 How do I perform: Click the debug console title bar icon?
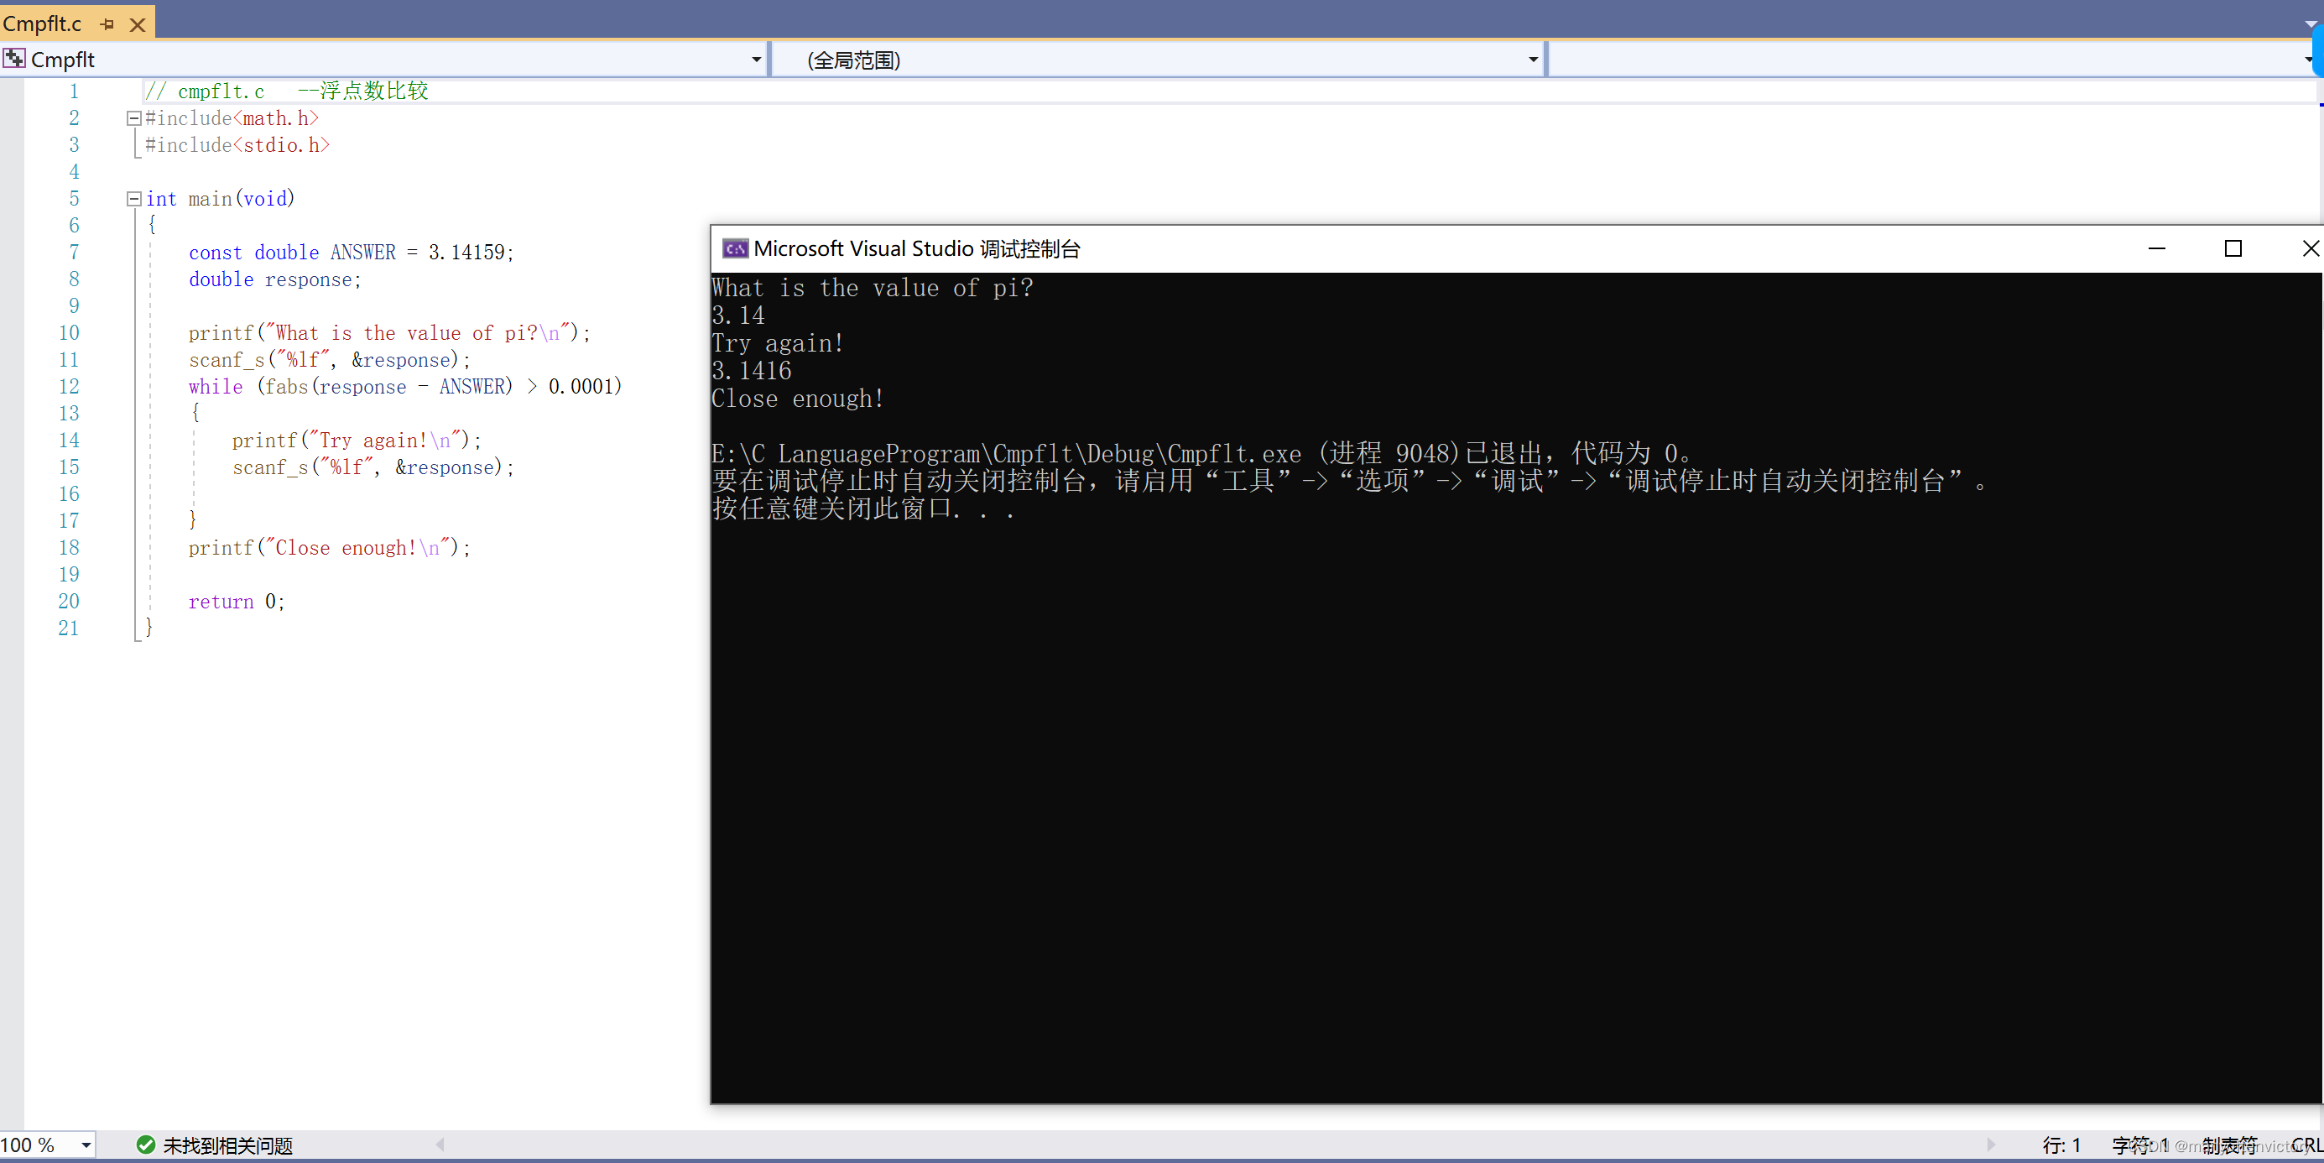point(735,248)
